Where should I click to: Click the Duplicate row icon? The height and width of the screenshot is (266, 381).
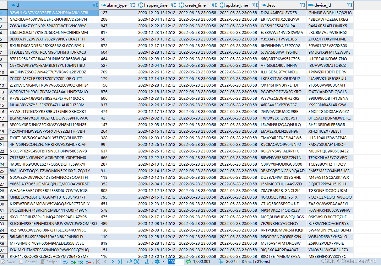pyautogui.click(x=81, y=262)
